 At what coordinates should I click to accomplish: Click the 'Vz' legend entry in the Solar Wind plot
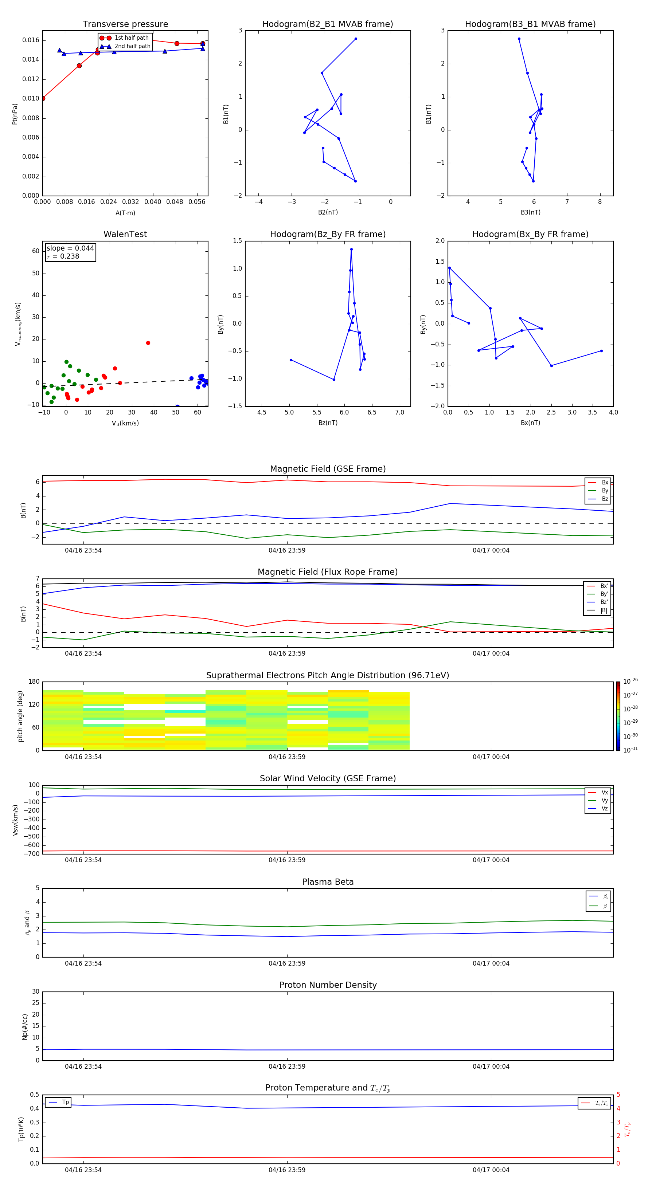pos(598,809)
